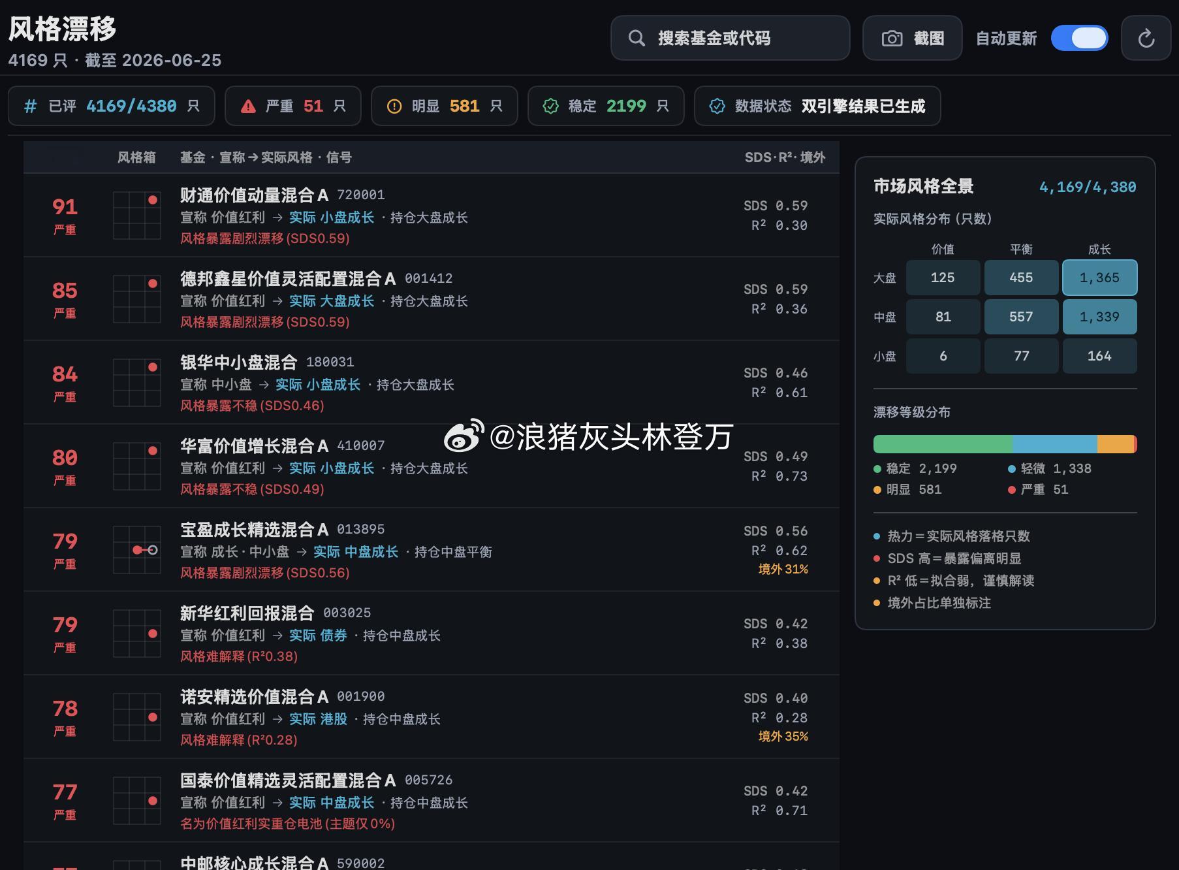Click style box grid for 宝盈成长精选混合A
Image resolution: width=1179 pixels, height=870 pixels.
(x=137, y=549)
